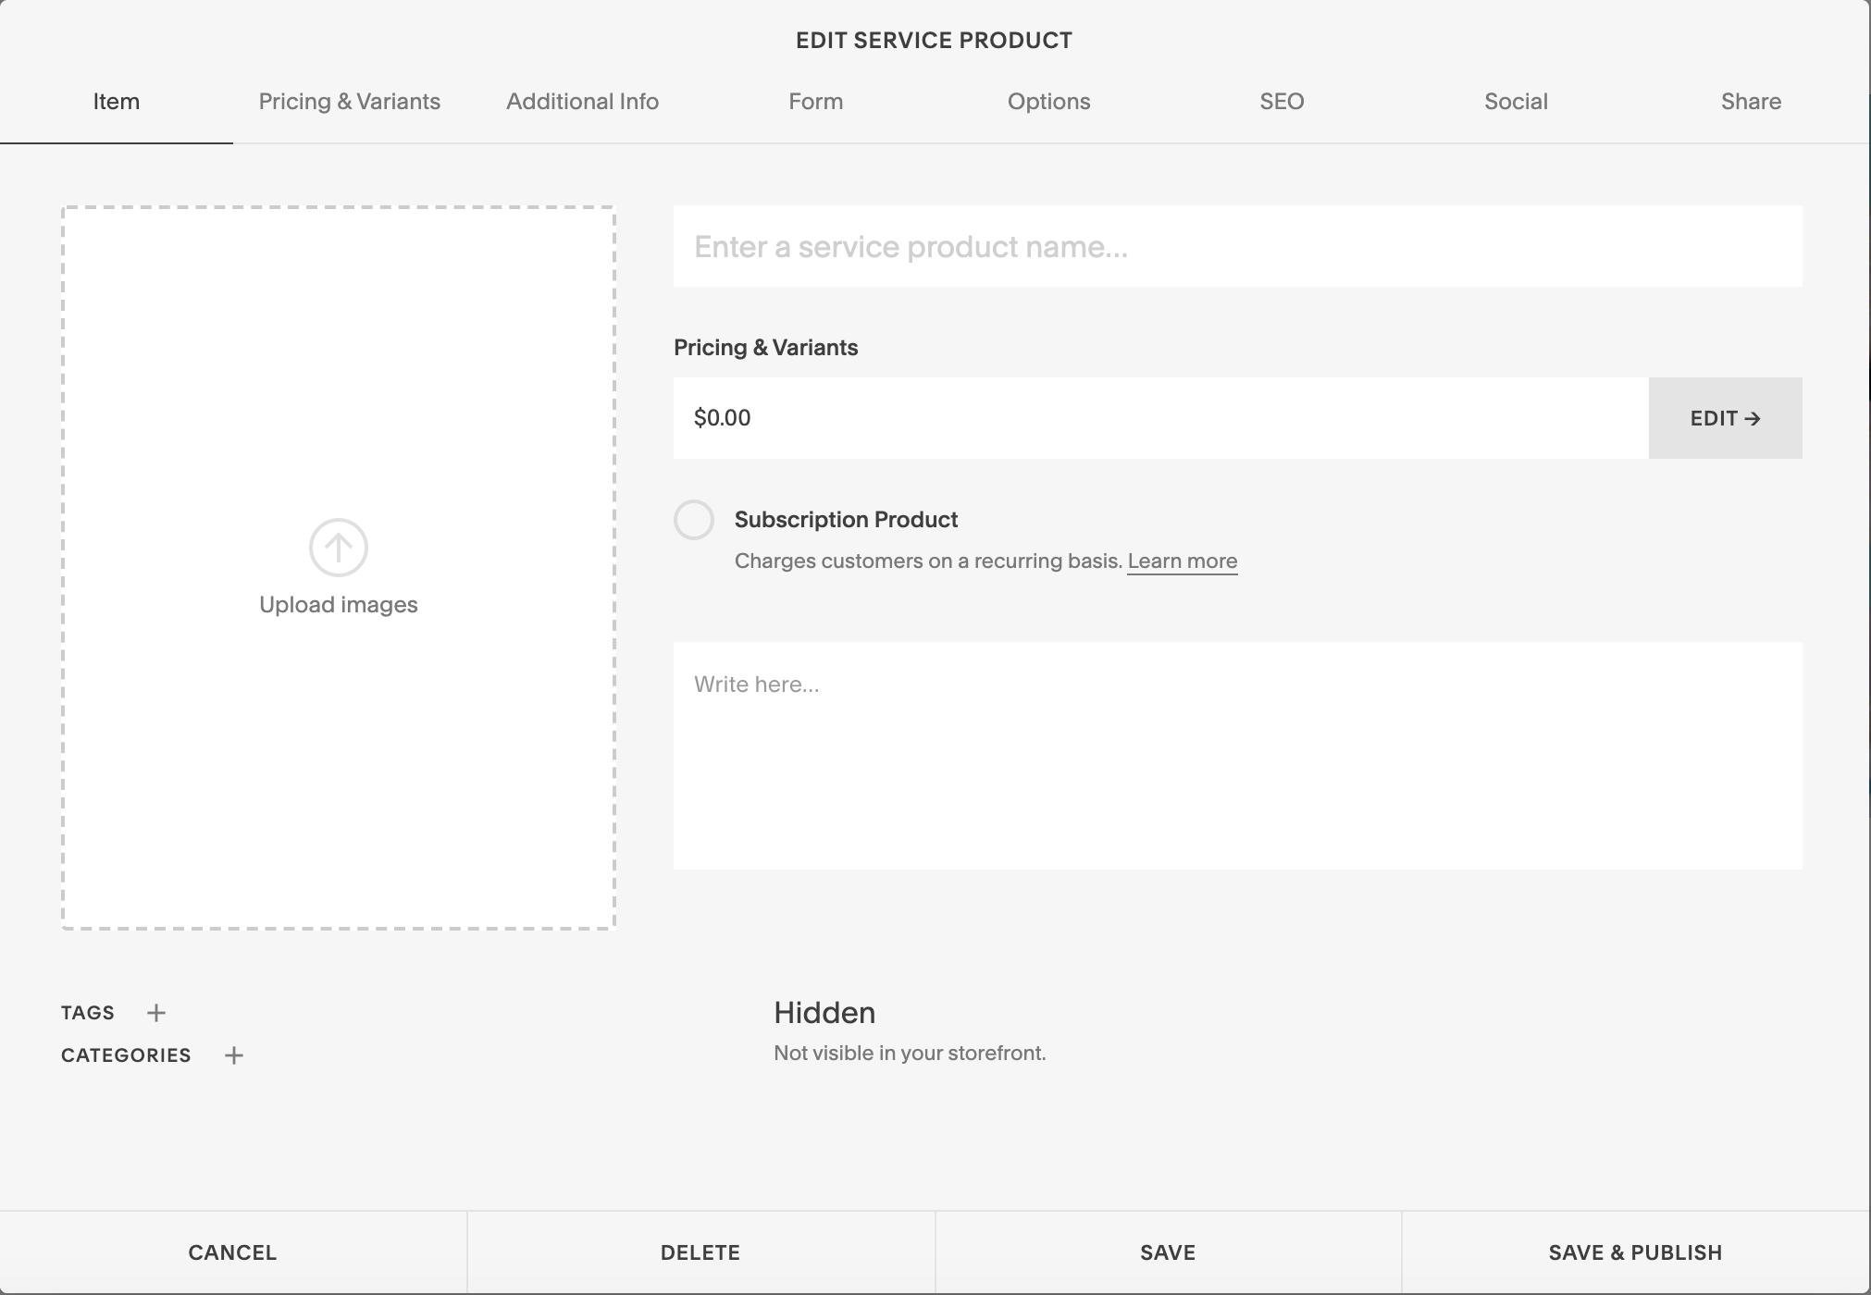Image resolution: width=1871 pixels, height=1295 pixels.
Task: Select the Item tab
Action: pos(117,102)
